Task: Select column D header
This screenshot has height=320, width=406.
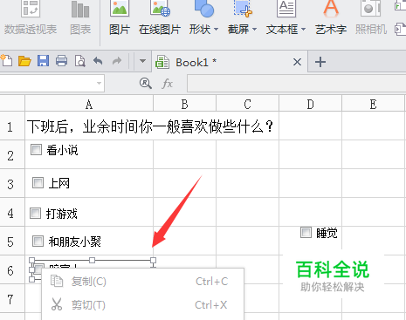Action: pyautogui.click(x=310, y=104)
